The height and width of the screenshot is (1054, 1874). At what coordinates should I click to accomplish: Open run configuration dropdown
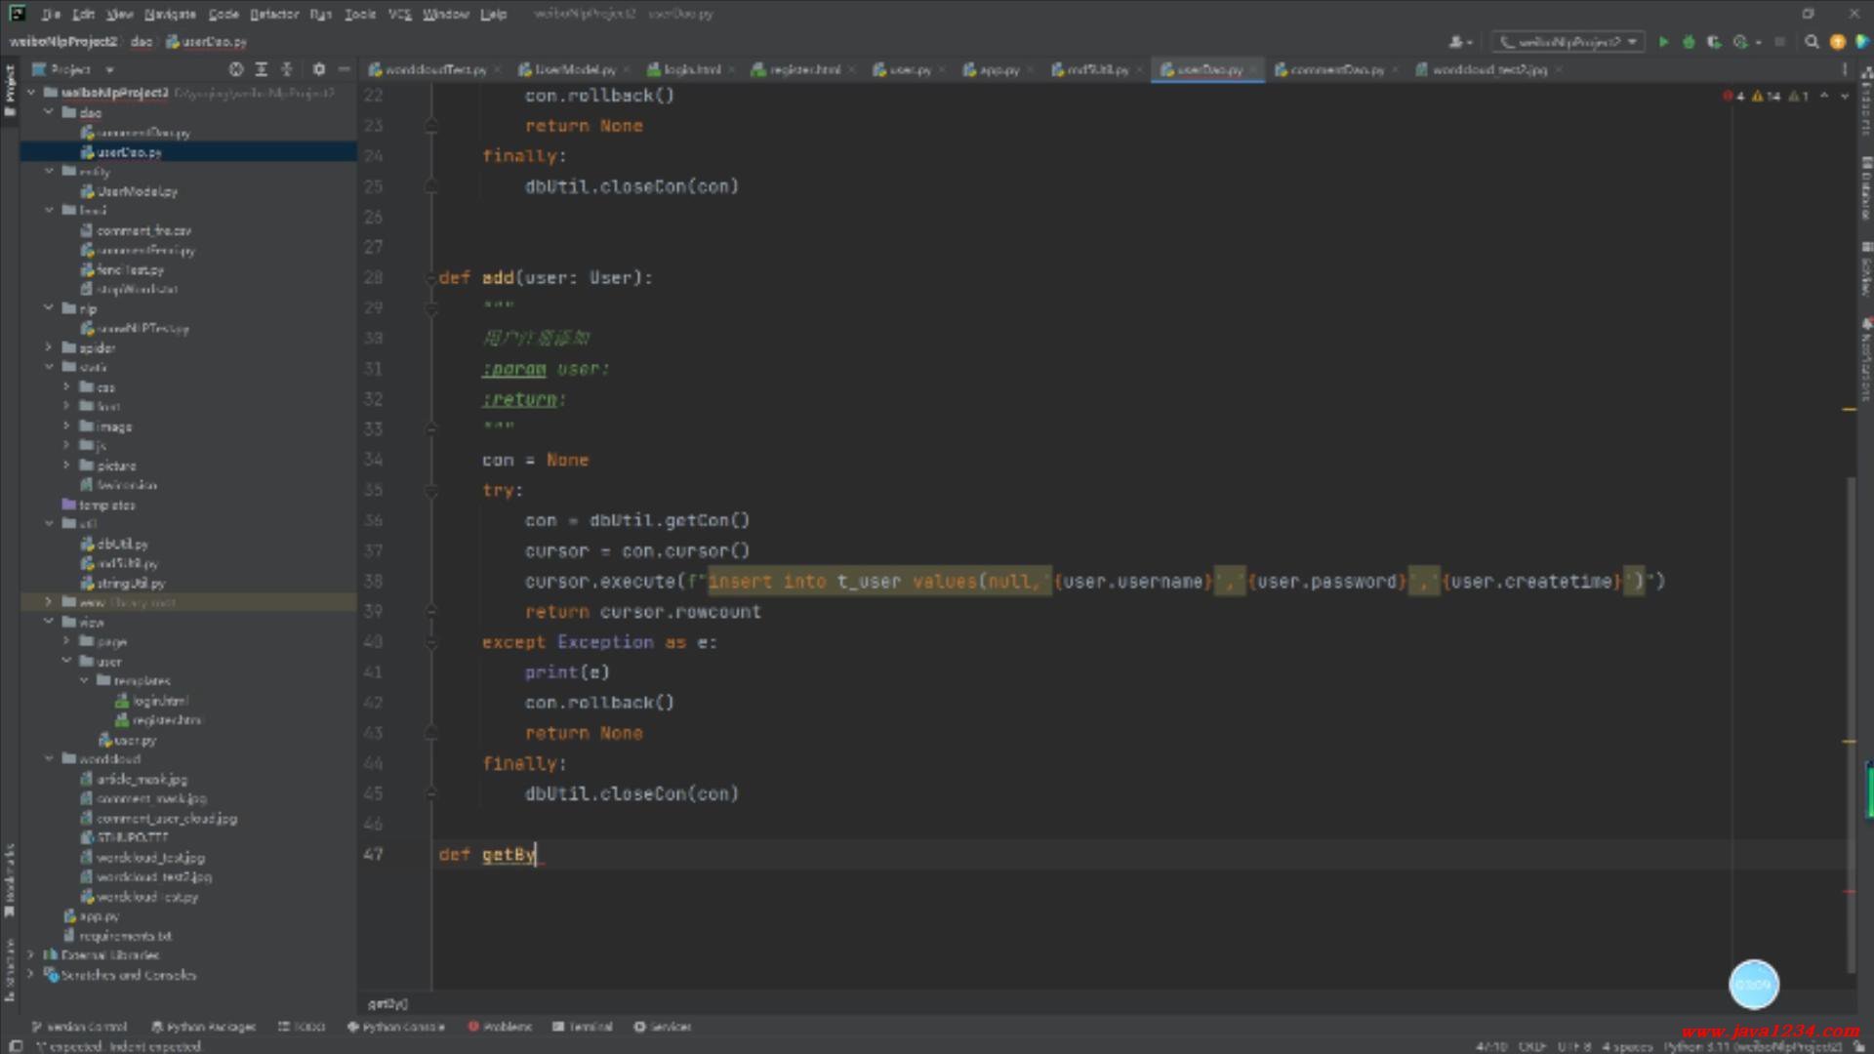[1568, 42]
